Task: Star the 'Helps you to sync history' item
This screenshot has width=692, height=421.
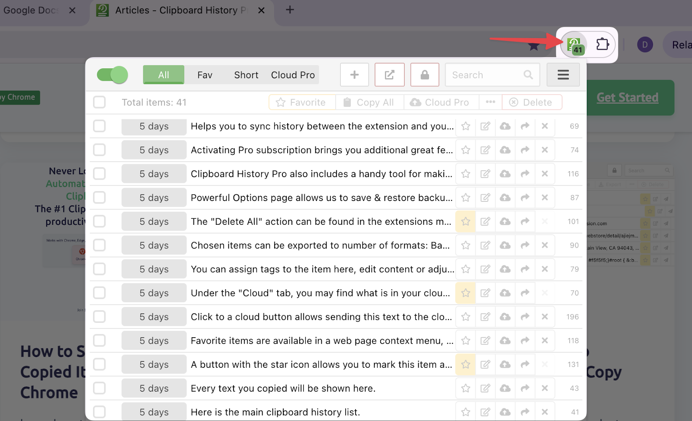Action: [466, 126]
